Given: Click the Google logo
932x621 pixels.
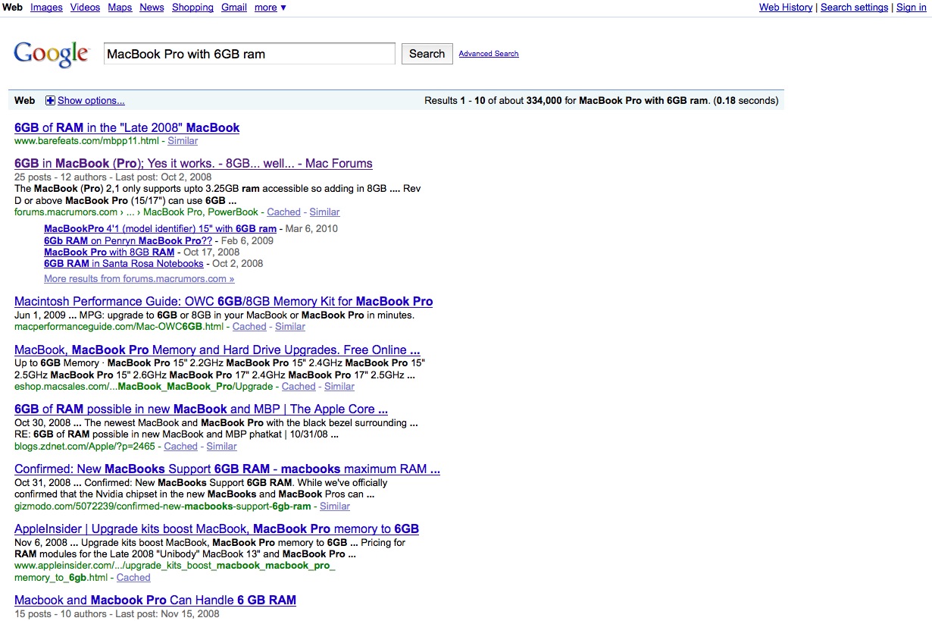Looking at the screenshot, I should point(52,54).
